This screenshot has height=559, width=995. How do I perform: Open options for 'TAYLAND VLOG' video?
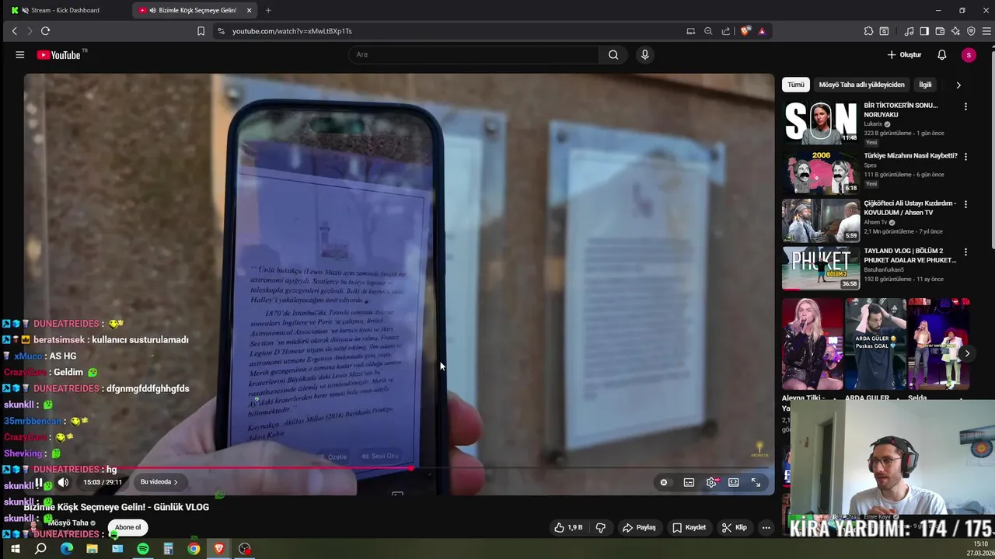965,252
